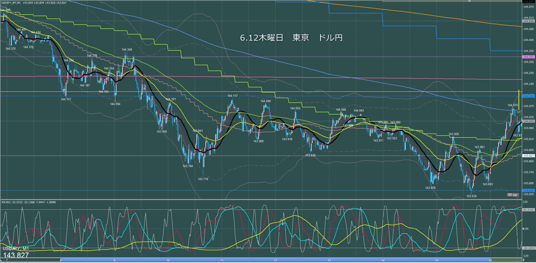
Task: Click the 143.956 swing low label
Action: tap(162, 132)
